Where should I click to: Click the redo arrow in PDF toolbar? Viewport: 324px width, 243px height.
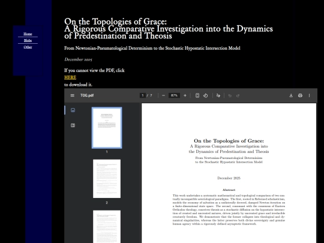[238, 95]
